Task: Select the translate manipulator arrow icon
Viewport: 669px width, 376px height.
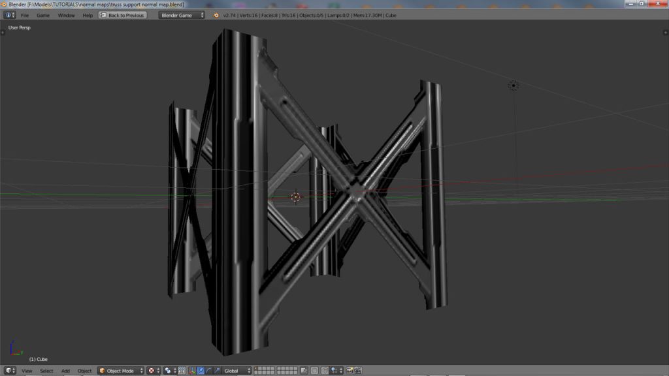Action: (201, 370)
